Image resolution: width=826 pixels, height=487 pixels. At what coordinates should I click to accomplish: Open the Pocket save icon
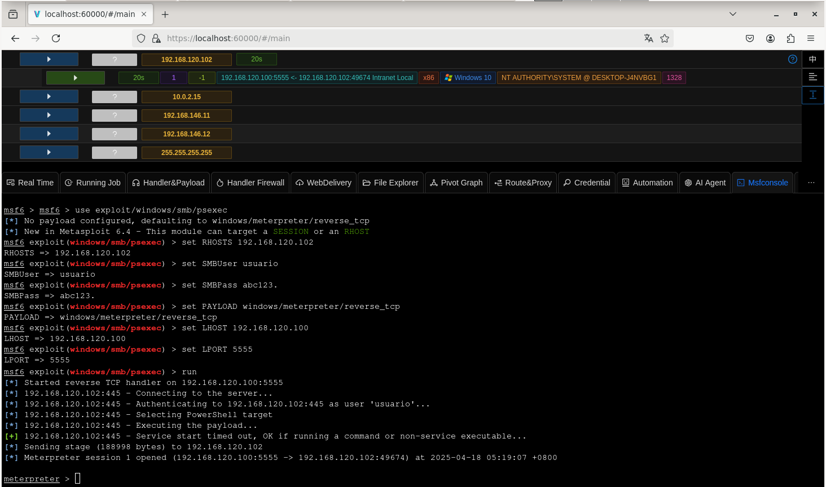(750, 38)
